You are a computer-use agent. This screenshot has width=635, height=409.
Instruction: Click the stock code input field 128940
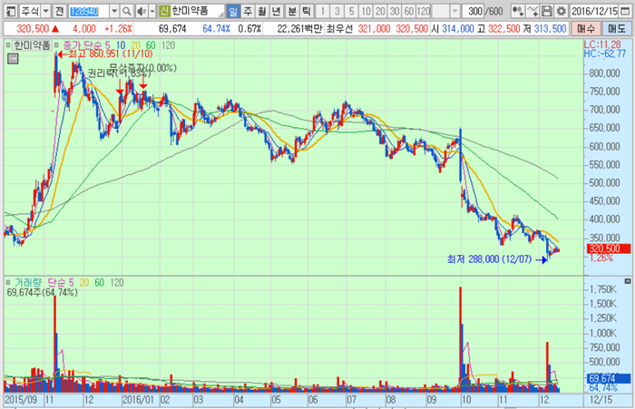point(88,11)
